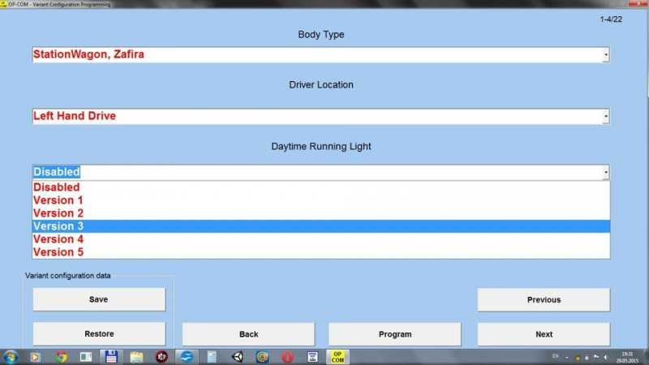Select Disabled in the dropdown list
649x365 pixels.
coord(320,187)
